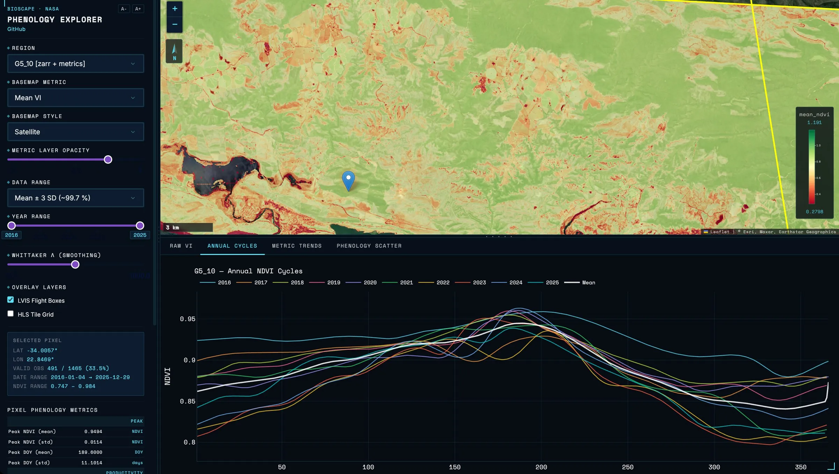The image size is (839, 474).
Task: Toggle 2024 series in chart legend
Action: 507,283
